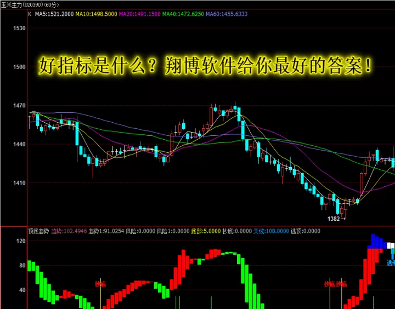Select the K label before MA5
The image size is (395, 309).
pos(30,14)
